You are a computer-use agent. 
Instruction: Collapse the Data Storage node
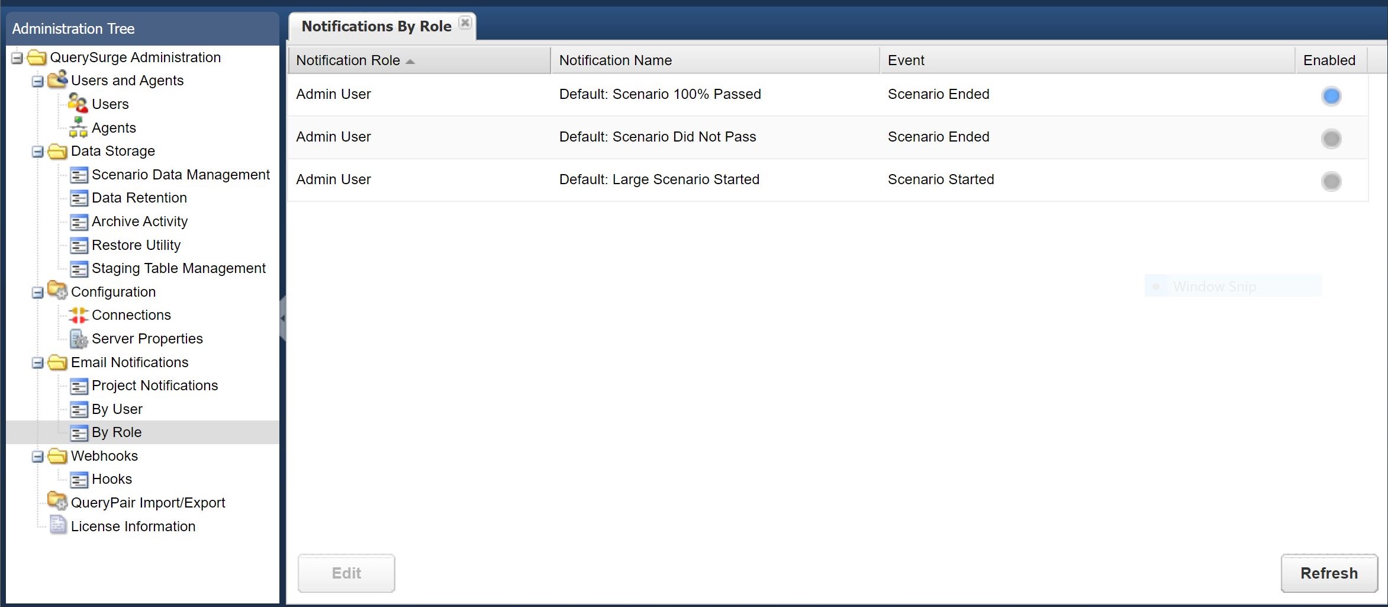(37, 152)
